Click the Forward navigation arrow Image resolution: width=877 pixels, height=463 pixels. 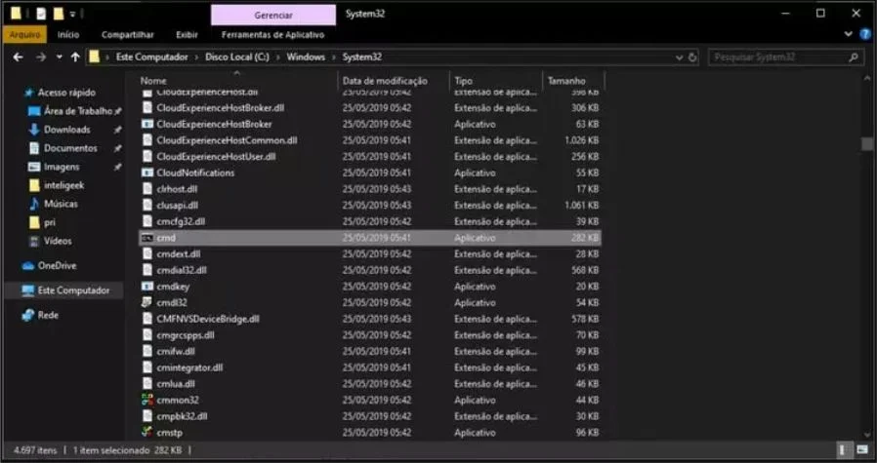[x=41, y=57]
